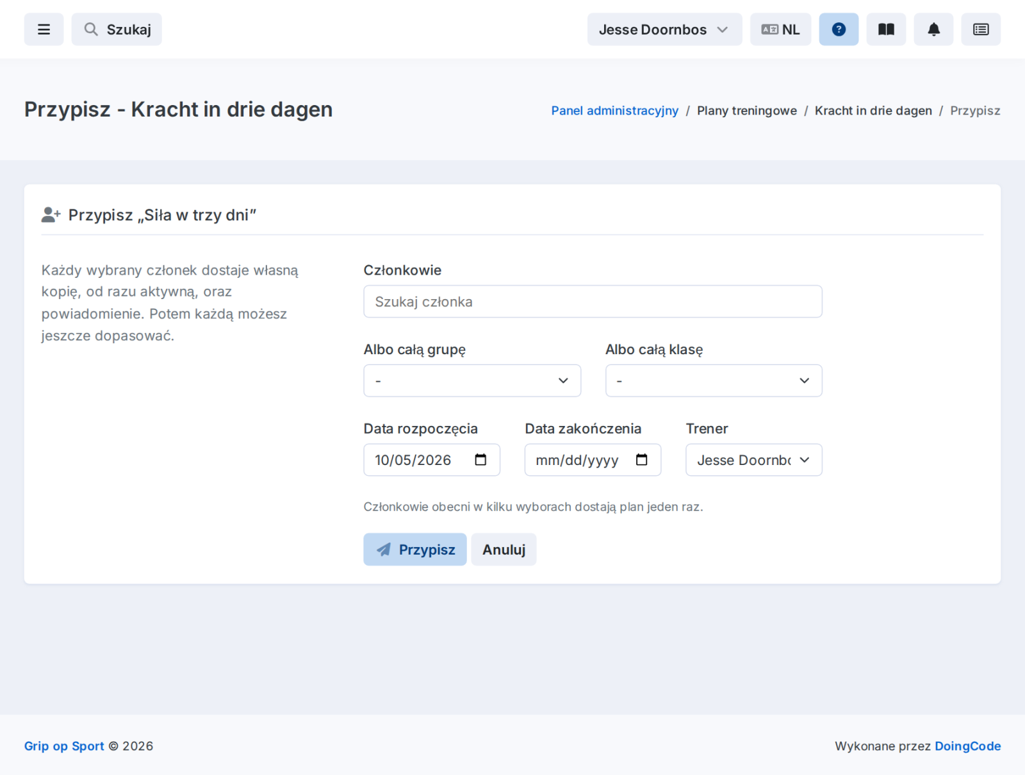1025x775 pixels.
Task: Expand the Jesse Doornbos user dropdown
Action: point(664,29)
